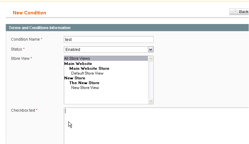The height and width of the screenshot is (144, 249).
Task: Click Store View list scroll up arrow
Action: (x=150, y=59)
